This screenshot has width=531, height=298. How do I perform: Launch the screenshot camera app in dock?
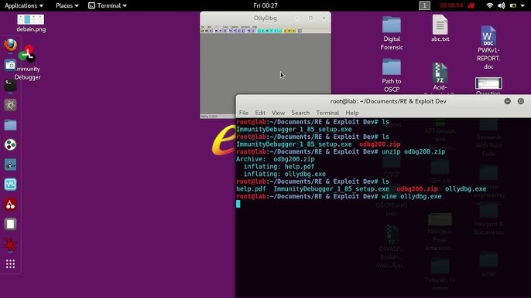tap(11, 65)
